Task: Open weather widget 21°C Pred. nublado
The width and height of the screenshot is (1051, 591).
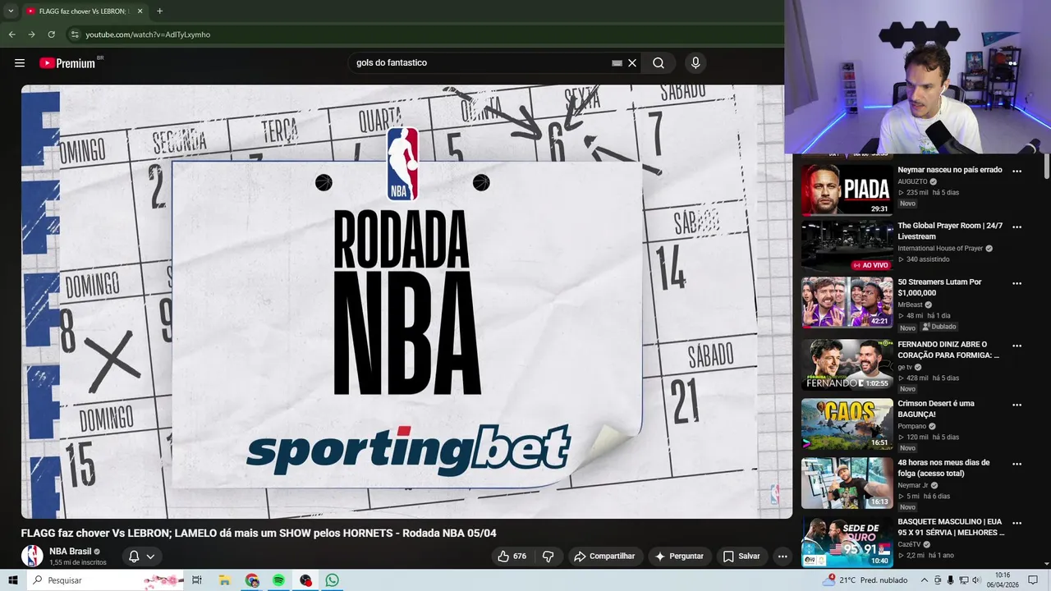Action: coord(863,580)
